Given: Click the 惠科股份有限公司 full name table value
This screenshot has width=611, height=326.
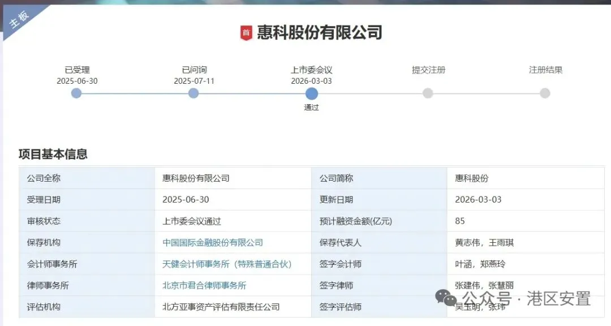Looking at the screenshot, I should click(x=196, y=178).
